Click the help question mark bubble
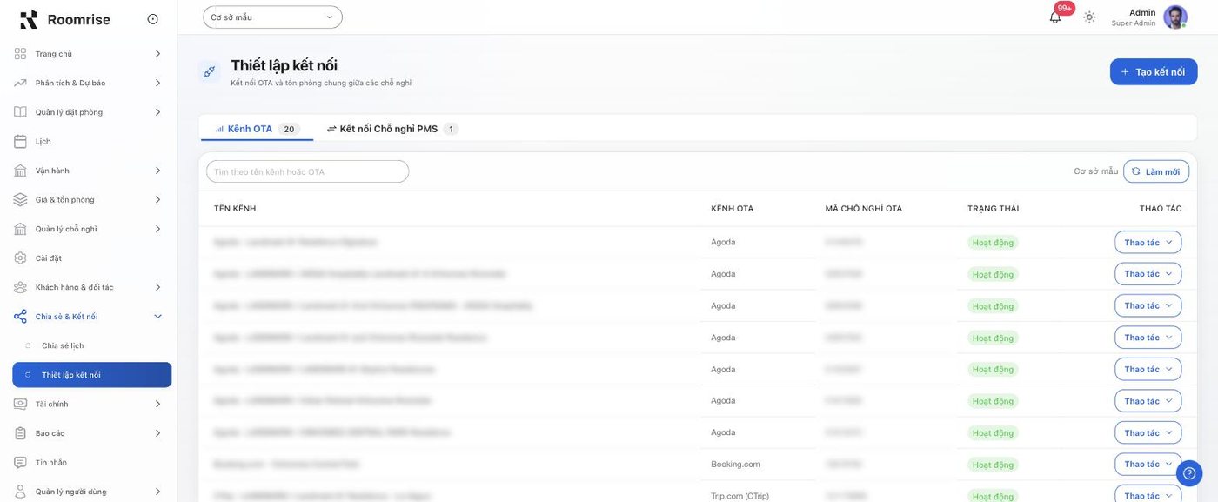The height and width of the screenshot is (502, 1218). 1189,473
